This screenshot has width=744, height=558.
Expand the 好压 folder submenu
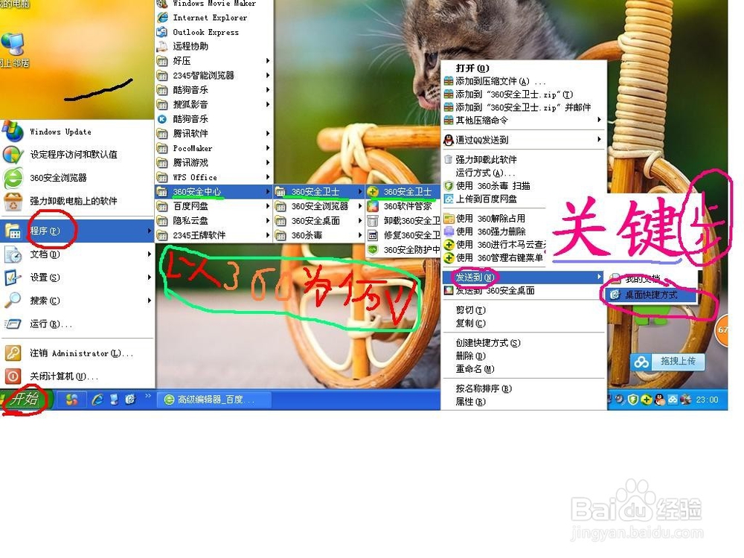[214, 61]
